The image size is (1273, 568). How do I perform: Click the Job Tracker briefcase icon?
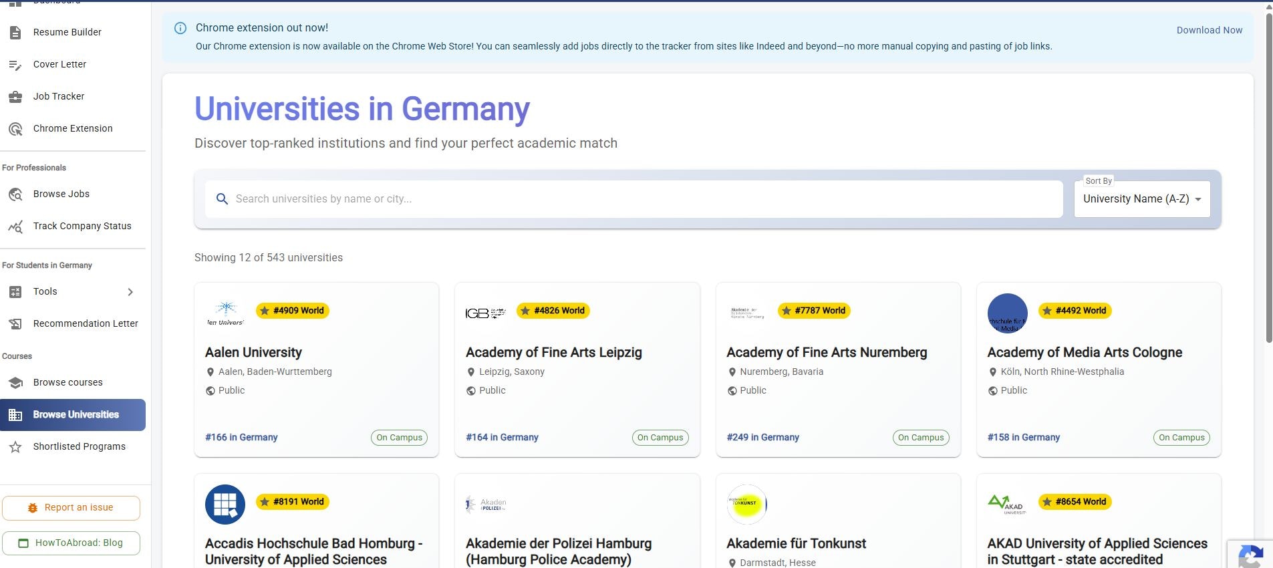[15, 96]
